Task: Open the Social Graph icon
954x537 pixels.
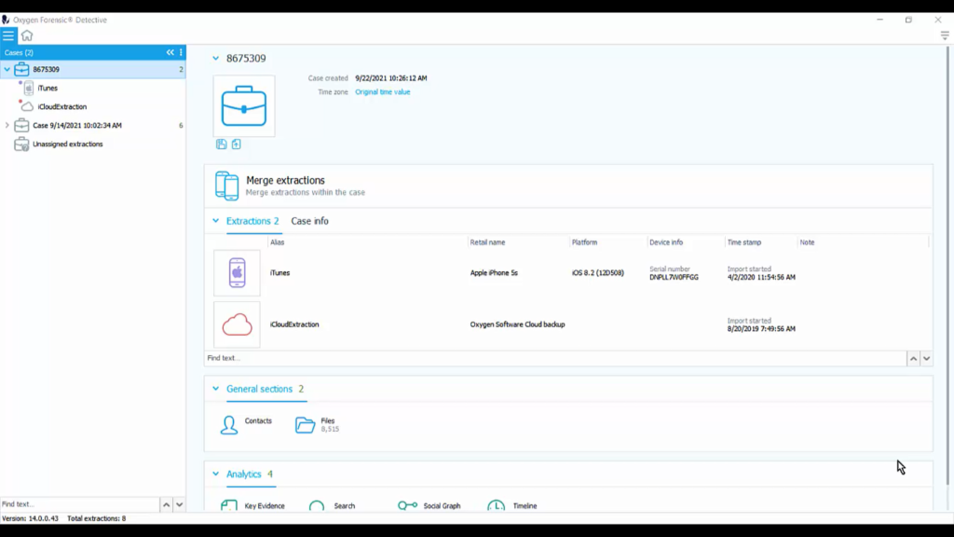Action: tap(407, 505)
